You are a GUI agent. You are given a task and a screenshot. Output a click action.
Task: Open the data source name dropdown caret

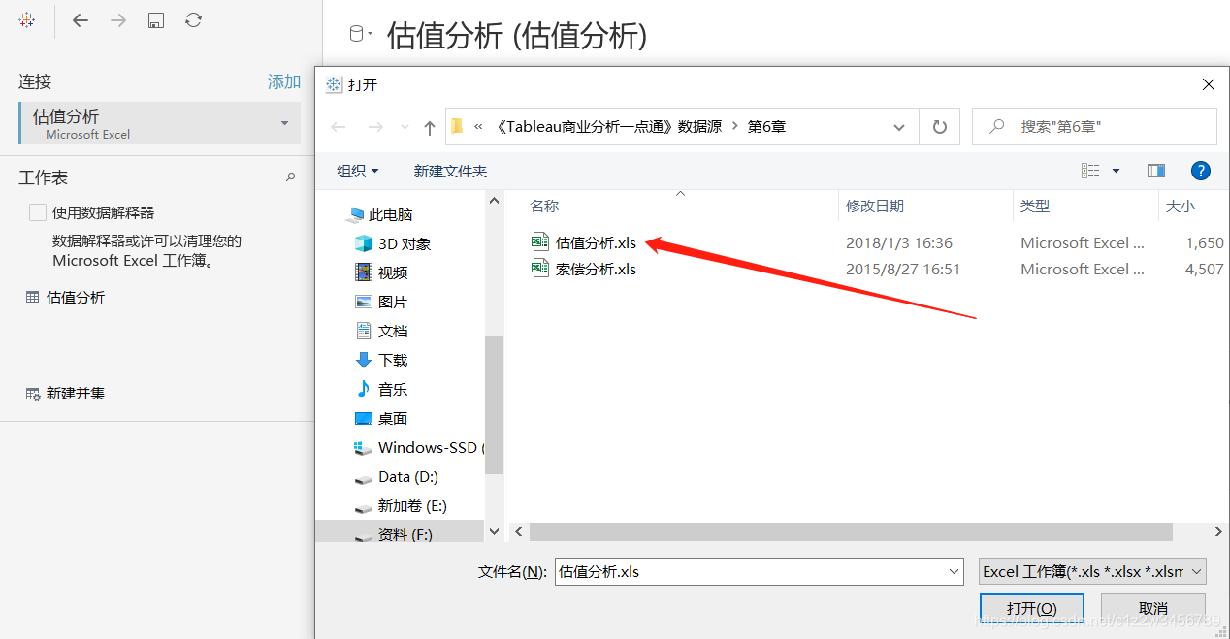pos(371,35)
